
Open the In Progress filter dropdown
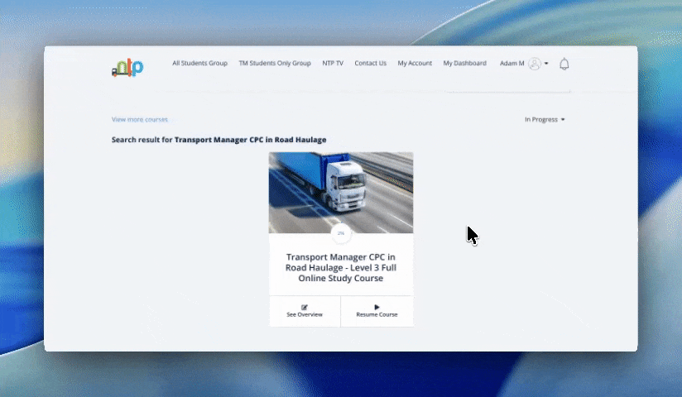(545, 120)
